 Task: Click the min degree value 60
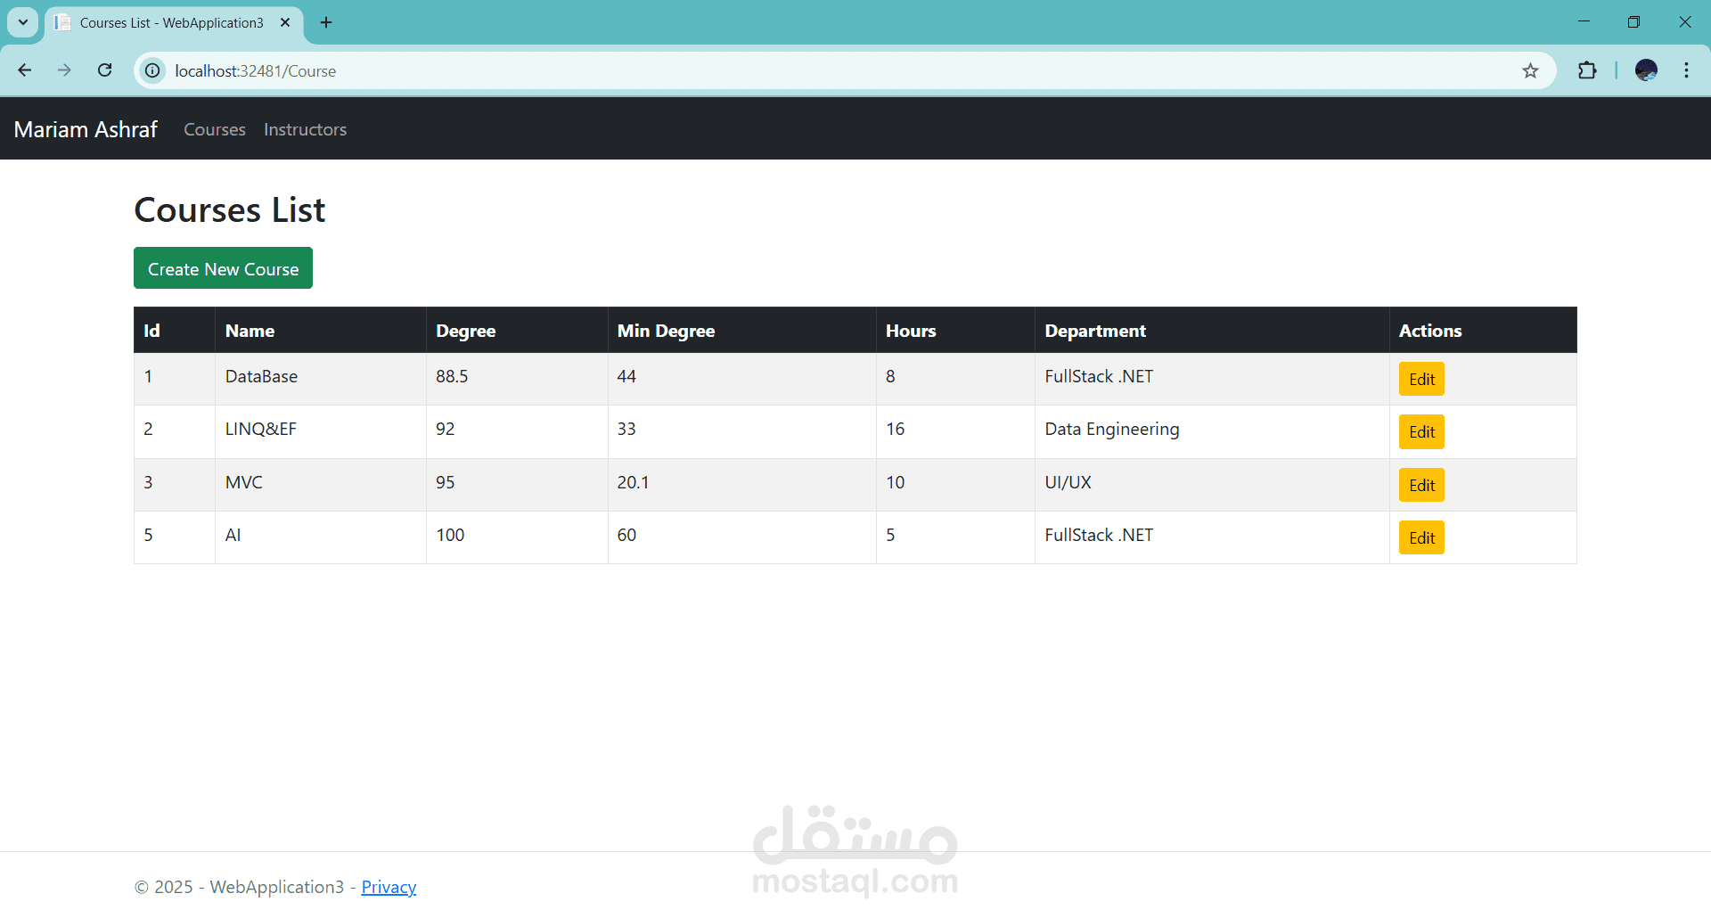626,535
